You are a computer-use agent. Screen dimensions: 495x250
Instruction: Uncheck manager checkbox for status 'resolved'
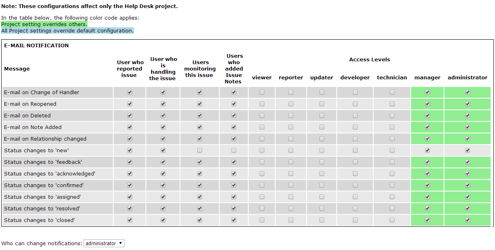click(x=427, y=208)
